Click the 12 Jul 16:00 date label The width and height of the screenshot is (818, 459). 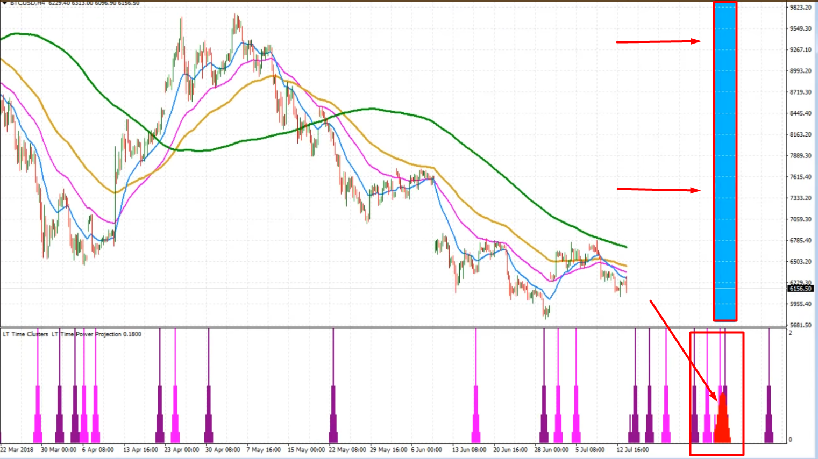click(x=632, y=450)
